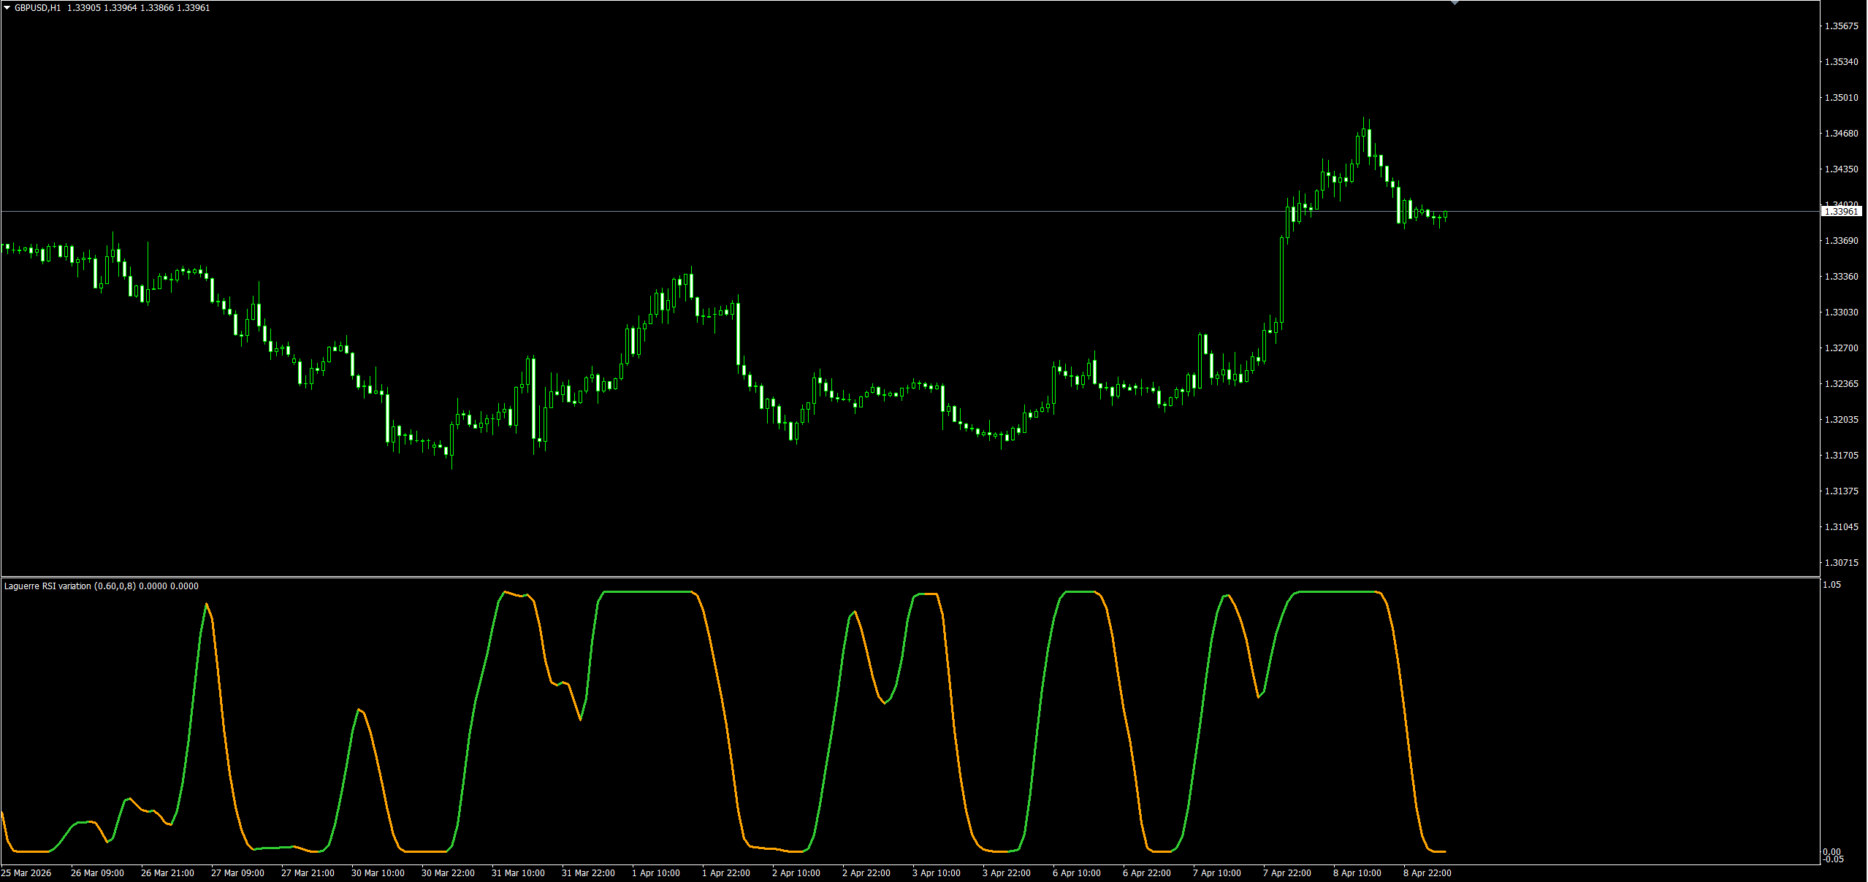This screenshot has height=882, width=1868.
Task: Click the 8 Apr 22:00 time label
Action: click(x=1427, y=873)
